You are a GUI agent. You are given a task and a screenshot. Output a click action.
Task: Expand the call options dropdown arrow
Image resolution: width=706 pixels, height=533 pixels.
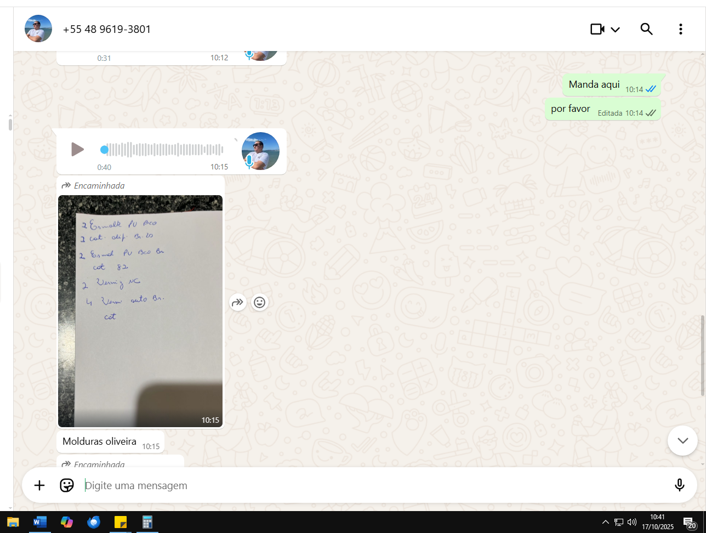pos(615,30)
